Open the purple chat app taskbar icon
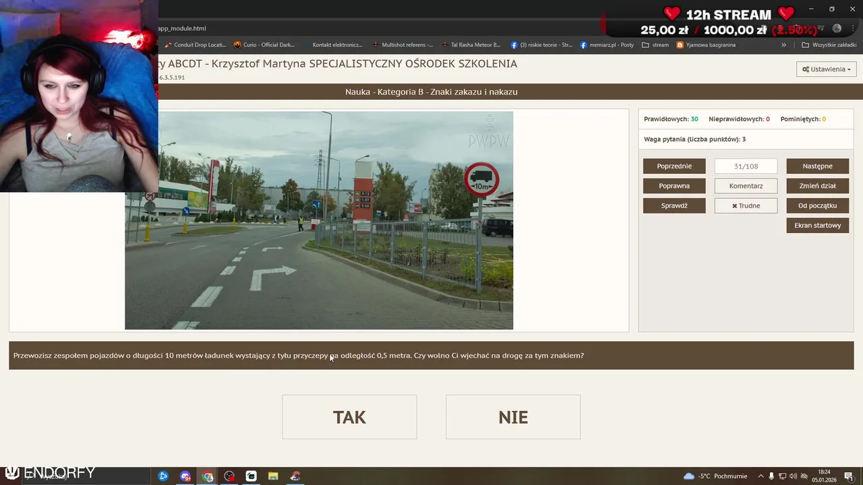The width and height of the screenshot is (863, 485). tap(185, 476)
